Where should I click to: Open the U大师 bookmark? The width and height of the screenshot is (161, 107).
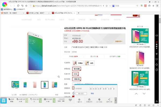[19, 9]
